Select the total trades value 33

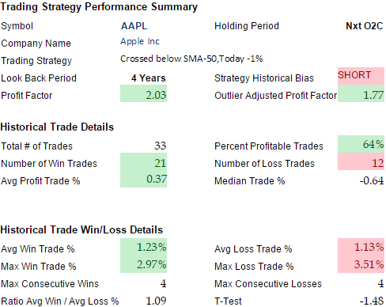(160, 146)
